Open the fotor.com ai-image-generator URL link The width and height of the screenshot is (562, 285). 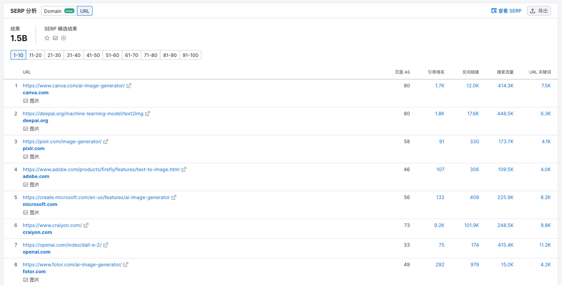tap(72, 264)
